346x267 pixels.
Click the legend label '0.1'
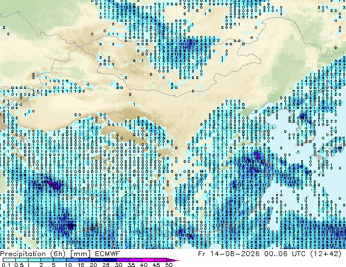(6, 265)
